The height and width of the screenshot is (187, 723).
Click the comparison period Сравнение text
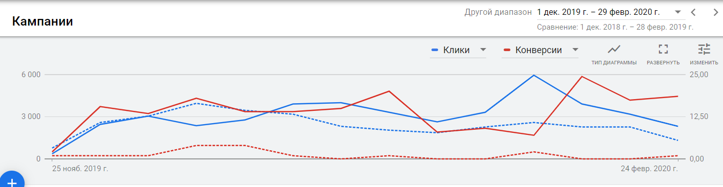coord(615,27)
